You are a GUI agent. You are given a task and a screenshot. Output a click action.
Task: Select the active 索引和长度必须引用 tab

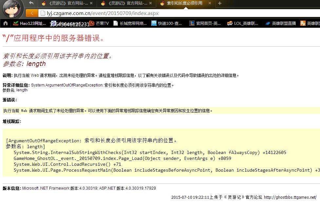(184, 3)
